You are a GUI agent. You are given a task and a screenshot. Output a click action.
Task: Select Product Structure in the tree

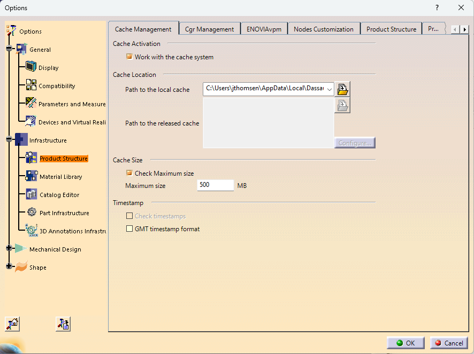coord(64,159)
